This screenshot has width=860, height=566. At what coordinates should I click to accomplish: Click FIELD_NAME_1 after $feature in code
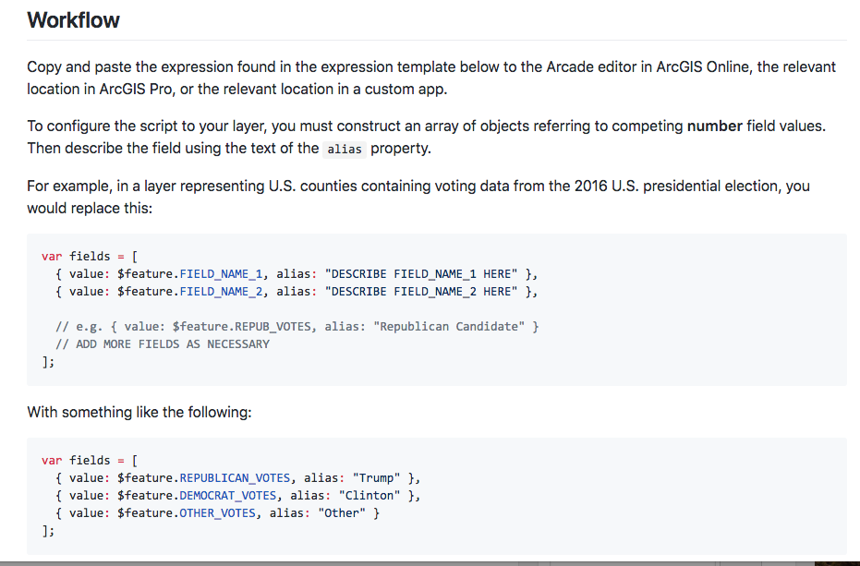coord(220,273)
